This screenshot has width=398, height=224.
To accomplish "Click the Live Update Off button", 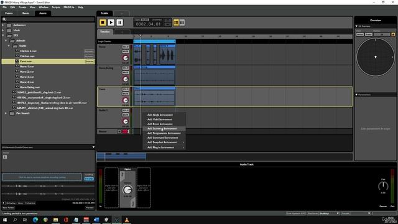I will (x=296, y=213).
